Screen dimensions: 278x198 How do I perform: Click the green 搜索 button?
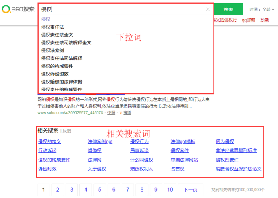228,9
